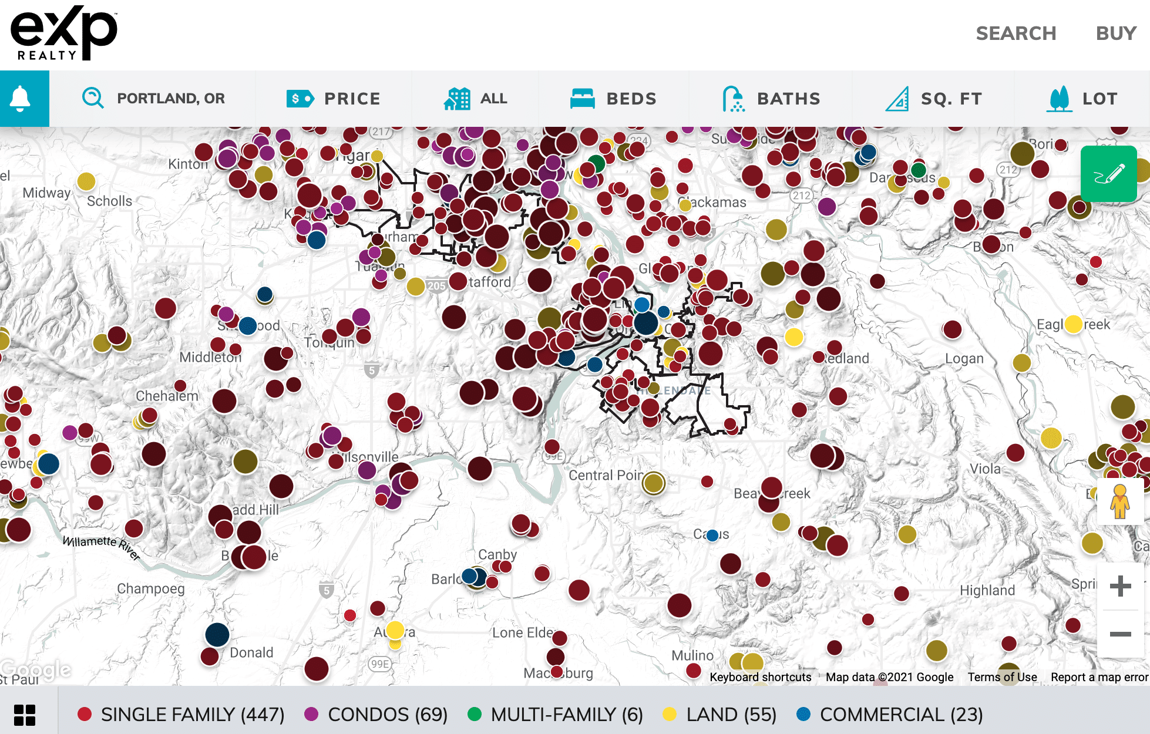Zoom in with the map plus button

coord(1120,586)
